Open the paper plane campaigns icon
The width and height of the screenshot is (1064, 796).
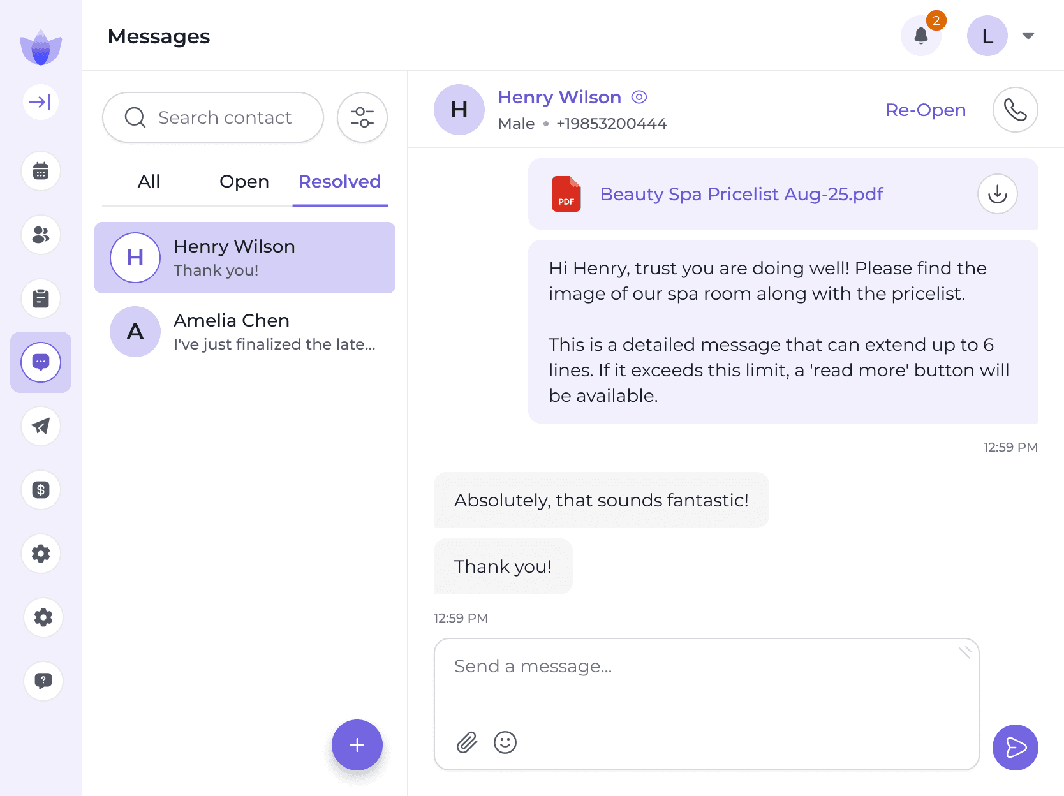click(41, 426)
